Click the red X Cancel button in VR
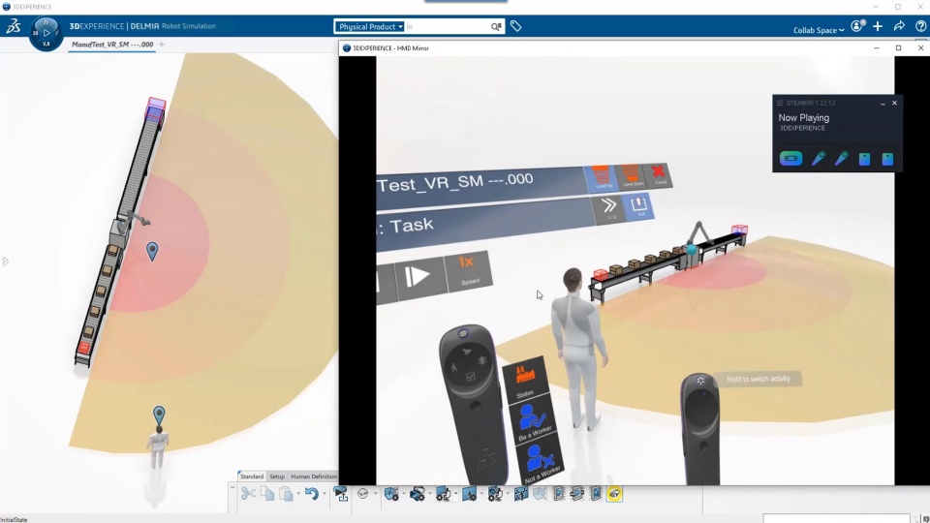Screen dimensions: 930x523 [659, 175]
